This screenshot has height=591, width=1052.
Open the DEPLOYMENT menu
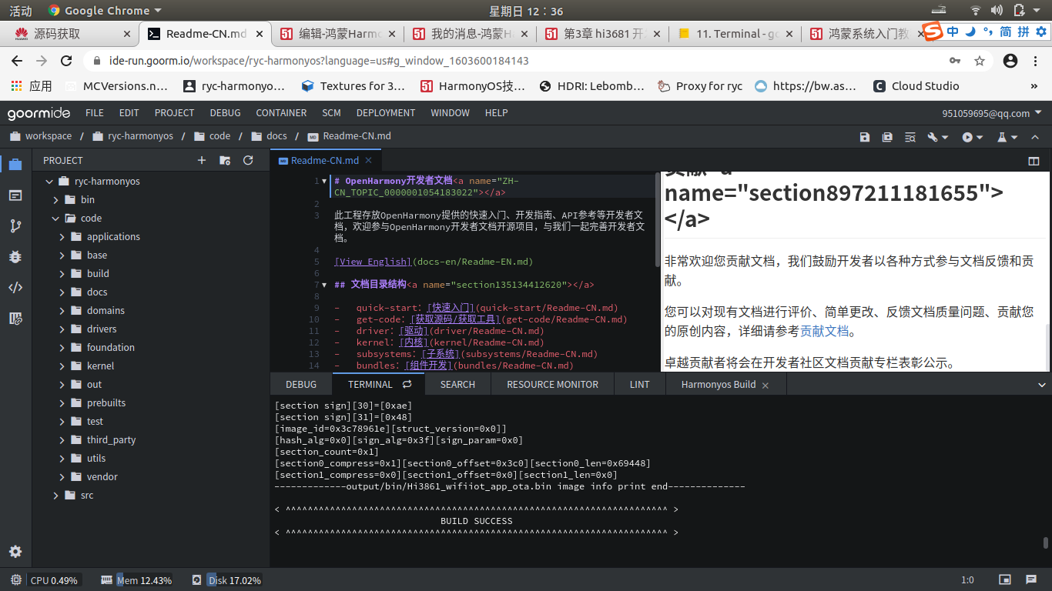pos(386,112)
